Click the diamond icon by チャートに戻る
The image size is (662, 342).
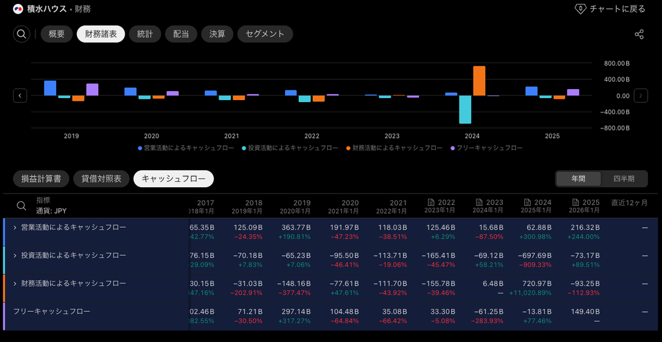point(581,9)
